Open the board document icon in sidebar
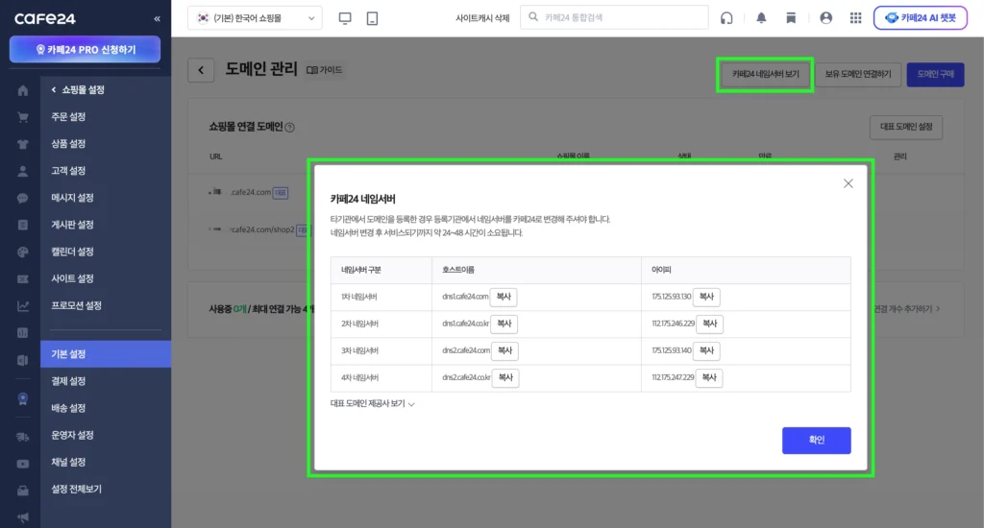Viewport: 984px width, 528px height. tap(23, 226)
